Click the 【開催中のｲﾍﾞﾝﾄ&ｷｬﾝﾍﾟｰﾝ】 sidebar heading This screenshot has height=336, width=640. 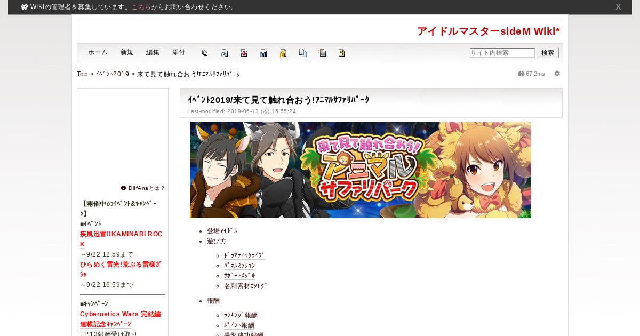click(x=118, y=208)
